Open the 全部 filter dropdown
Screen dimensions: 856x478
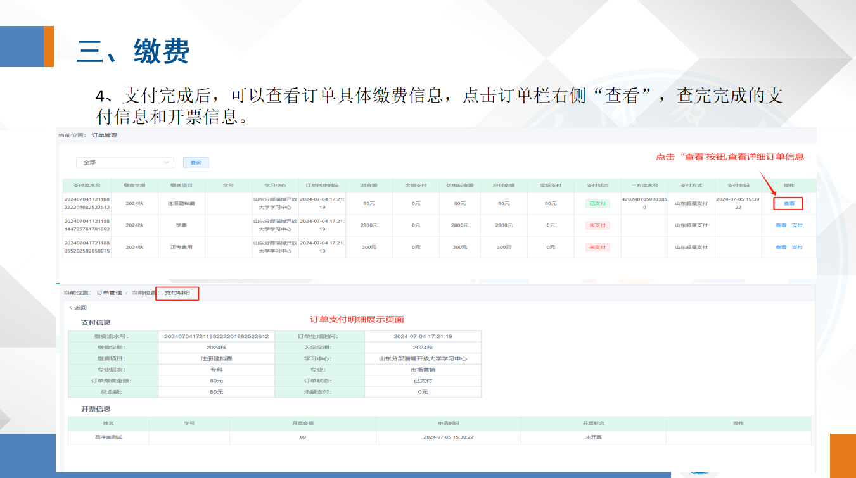(x=124, y=163)
